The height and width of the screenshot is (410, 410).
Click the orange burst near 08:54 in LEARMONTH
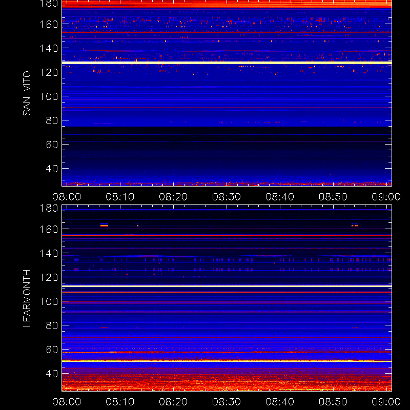(x=355, y=225)
